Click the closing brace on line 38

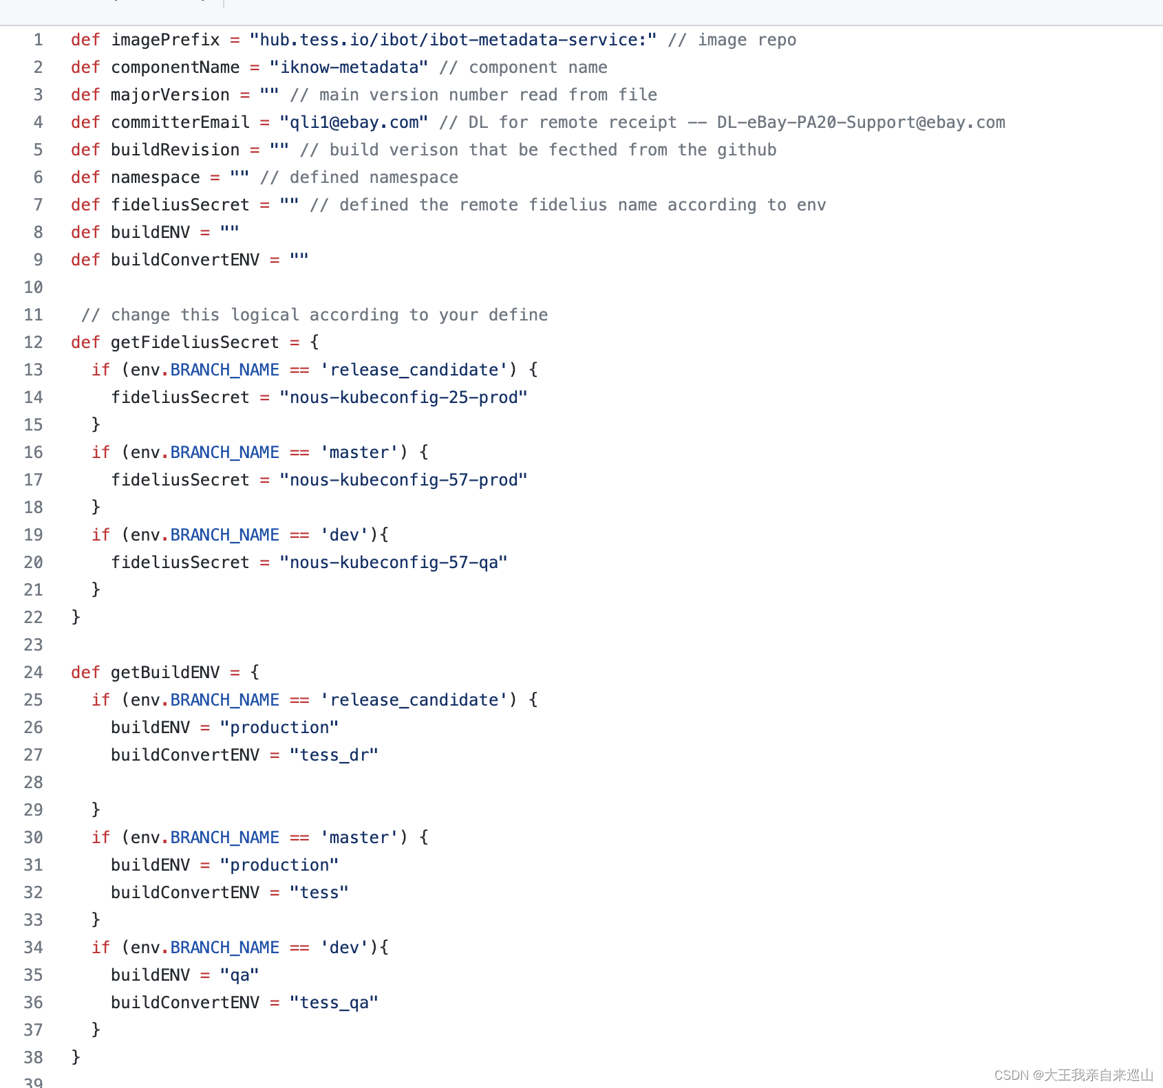pyautogui.click(x=76, y=1058)
